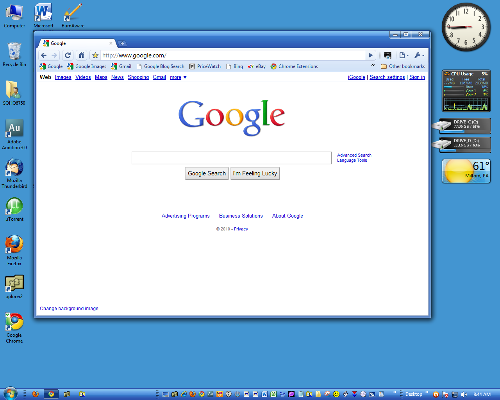Open the Bing bookmark
This screenshot has width=500, height=400.
tap(234, 66)
